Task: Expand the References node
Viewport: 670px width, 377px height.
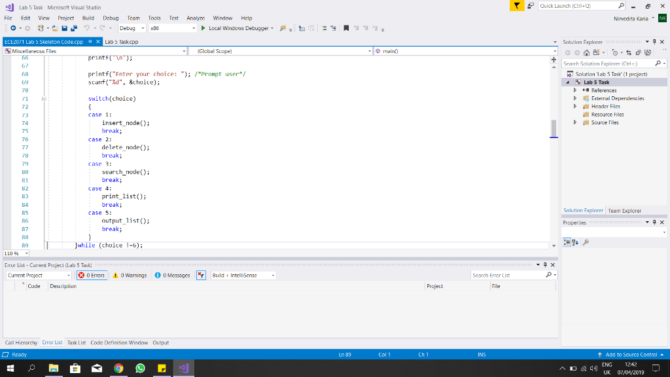Action: pos(575,90)
